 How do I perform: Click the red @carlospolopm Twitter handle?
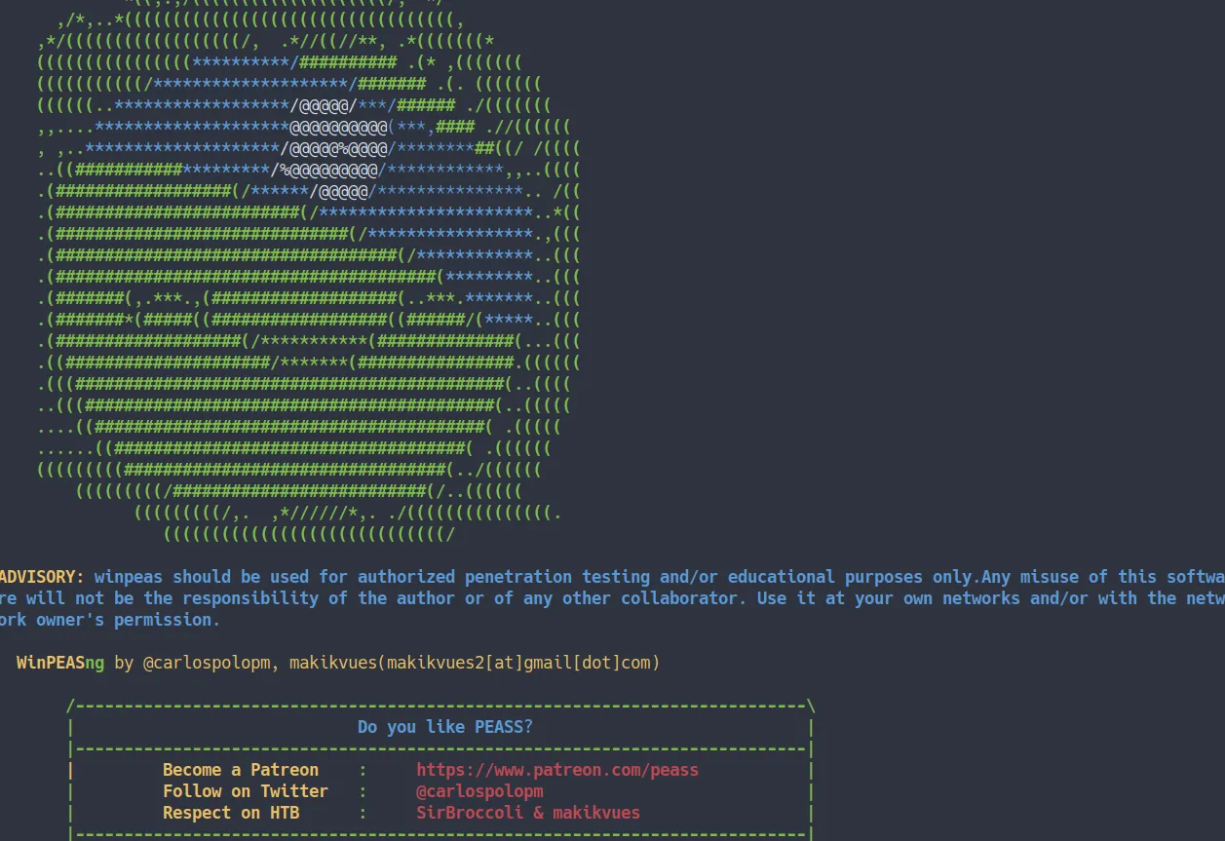pyautogui.click(x=479, y=791)
